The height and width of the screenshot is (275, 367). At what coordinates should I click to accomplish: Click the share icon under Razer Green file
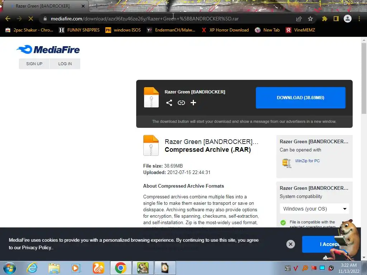(x=169, y=103)
